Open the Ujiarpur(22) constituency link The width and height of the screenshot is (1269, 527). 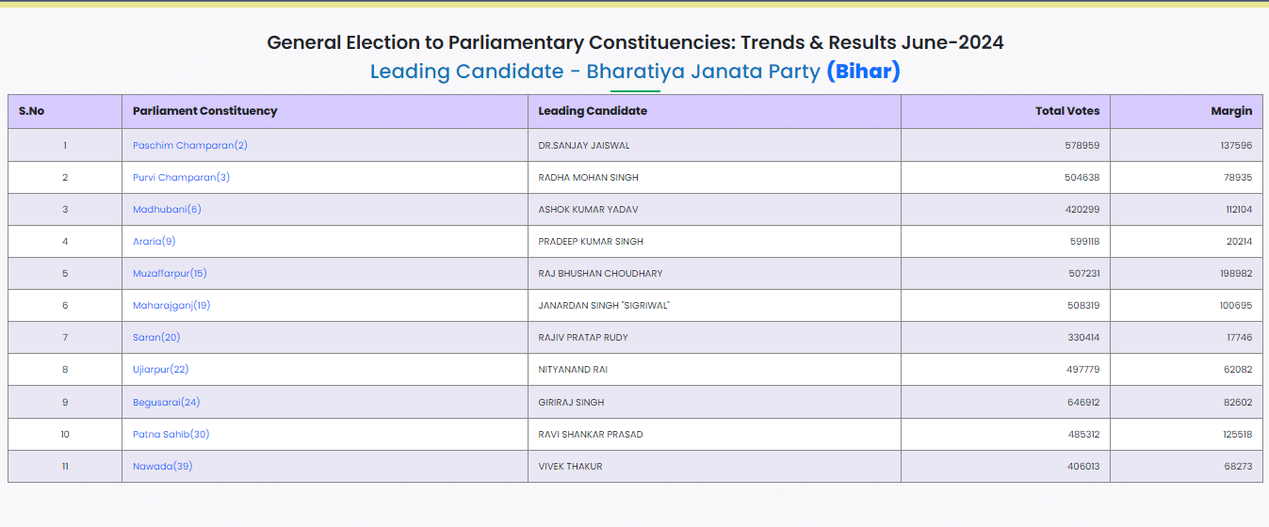(160, 370)
